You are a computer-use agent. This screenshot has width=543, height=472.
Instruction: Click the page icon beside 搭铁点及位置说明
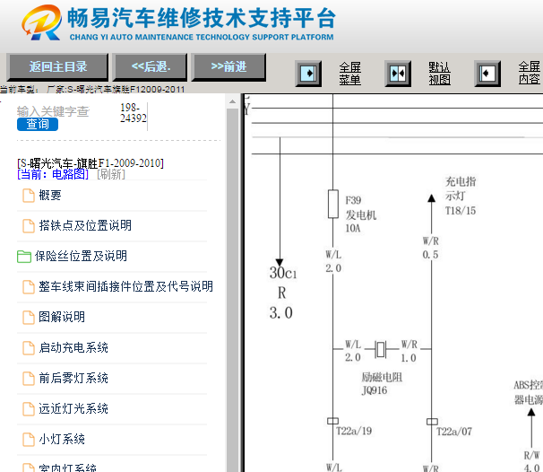[x=29, y=226]
